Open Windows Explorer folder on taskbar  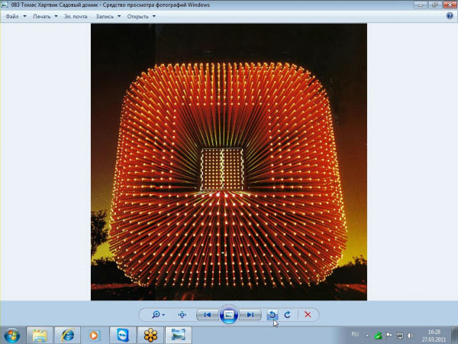pyautogui.click(x=40, y=335)
